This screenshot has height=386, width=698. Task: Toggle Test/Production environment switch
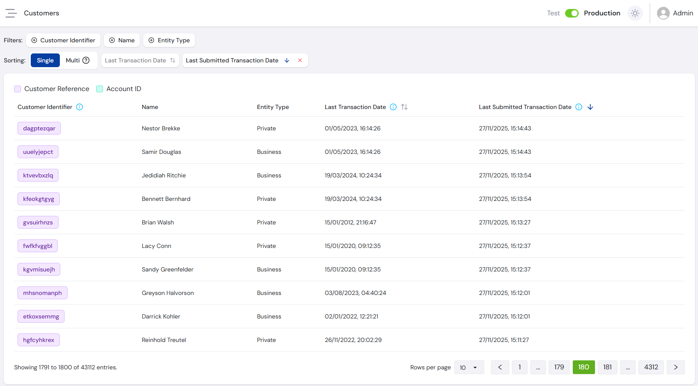572,13
